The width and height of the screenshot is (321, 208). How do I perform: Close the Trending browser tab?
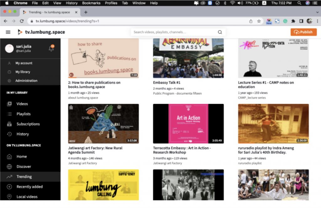click(x=76, y=12)
